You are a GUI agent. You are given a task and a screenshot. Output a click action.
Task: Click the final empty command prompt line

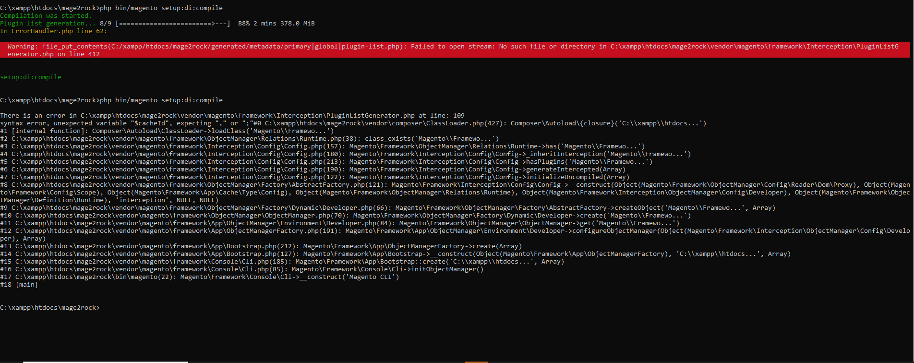click(x=50, y=307)
